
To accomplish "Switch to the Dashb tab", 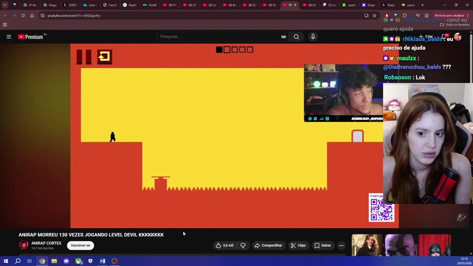I will point(130,5).
